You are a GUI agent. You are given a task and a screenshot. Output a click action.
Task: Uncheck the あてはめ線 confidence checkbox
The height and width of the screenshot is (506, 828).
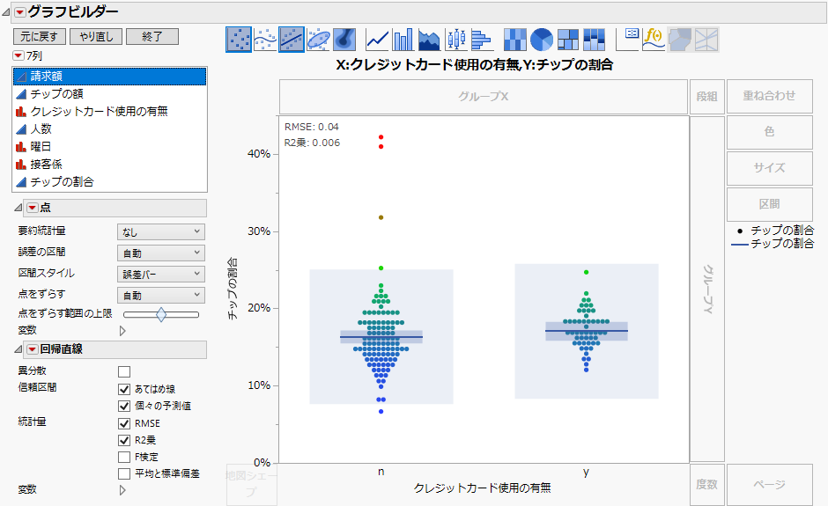(124, 389)
